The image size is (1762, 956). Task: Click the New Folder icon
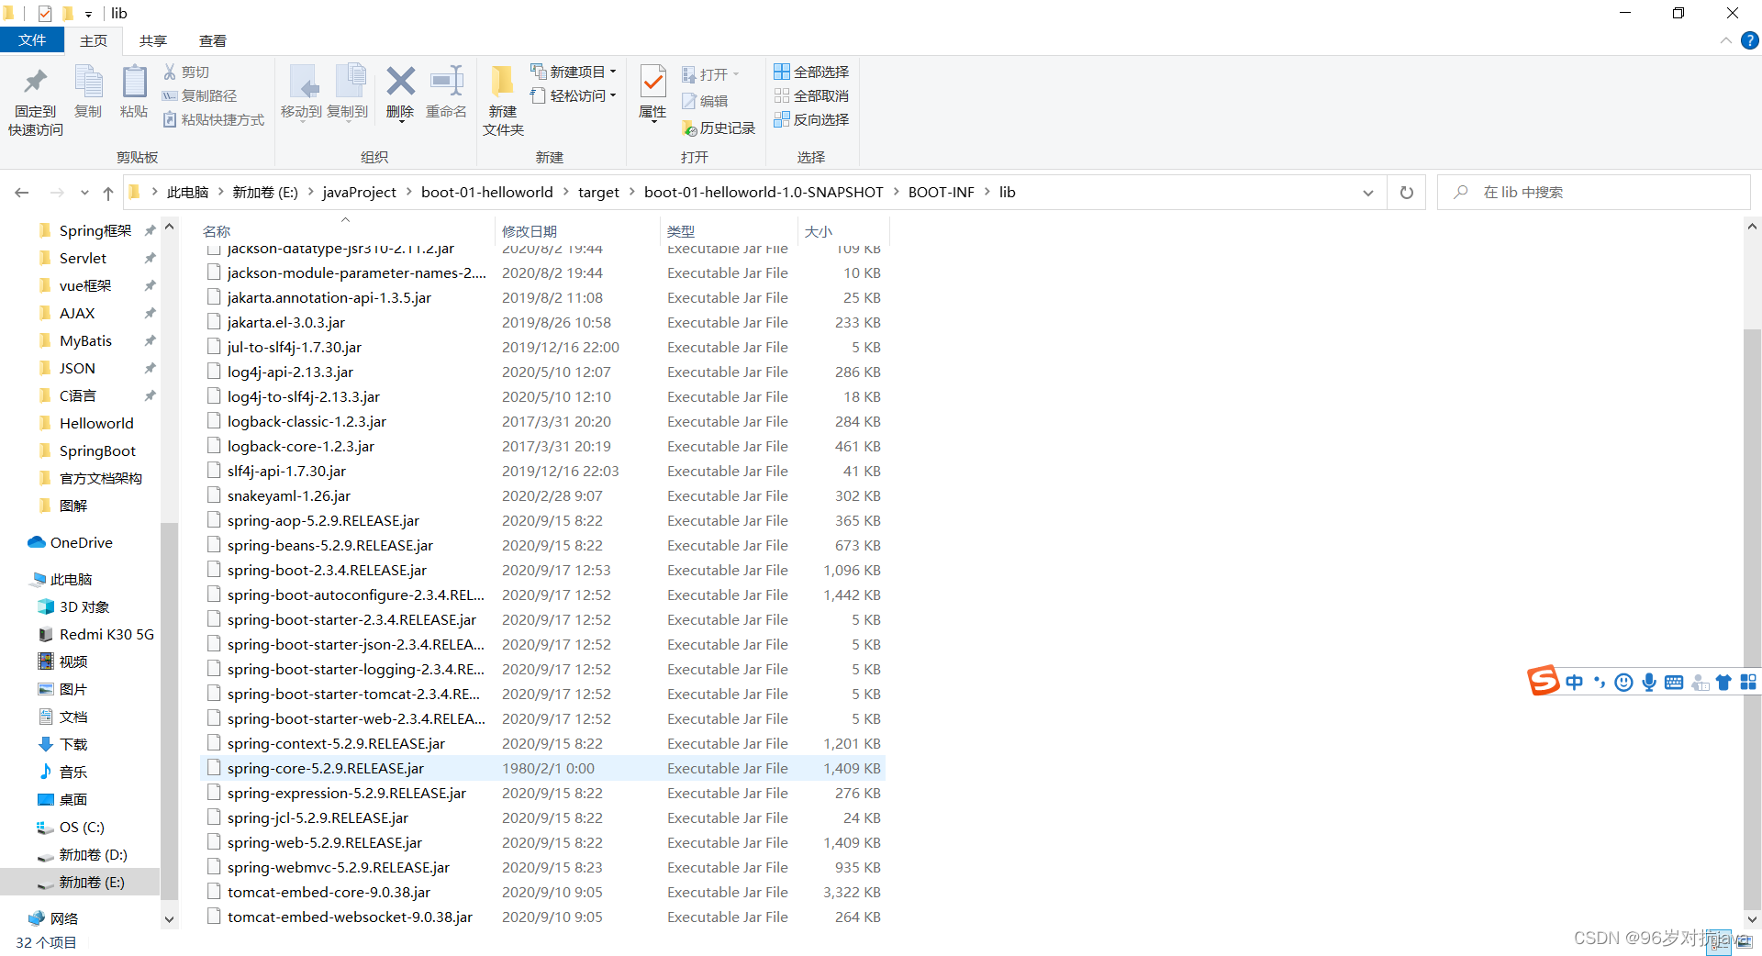(x=502, y=82)
